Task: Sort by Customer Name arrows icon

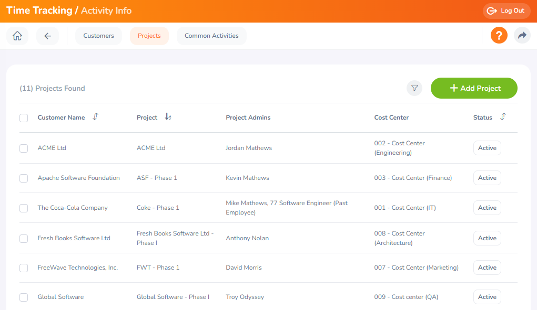Action: [96, 117]
